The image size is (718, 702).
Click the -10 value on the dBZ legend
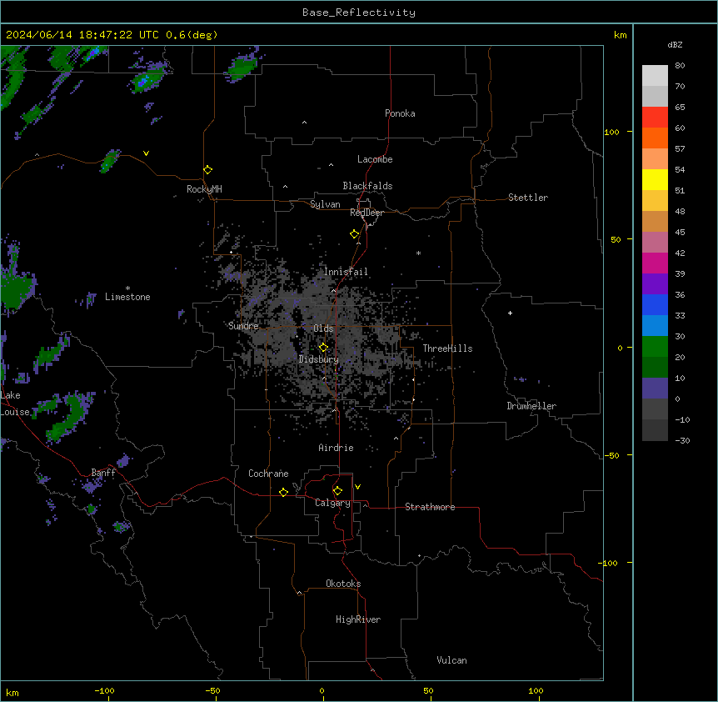point(682,419)
